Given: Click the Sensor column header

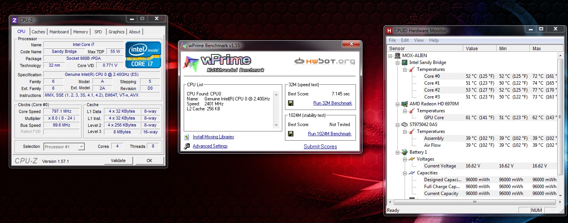Looking at the screenshot, I should click(425, 49).
